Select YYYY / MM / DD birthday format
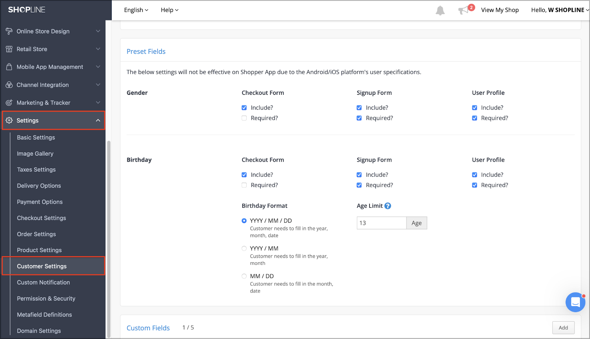 pos(244,221)
